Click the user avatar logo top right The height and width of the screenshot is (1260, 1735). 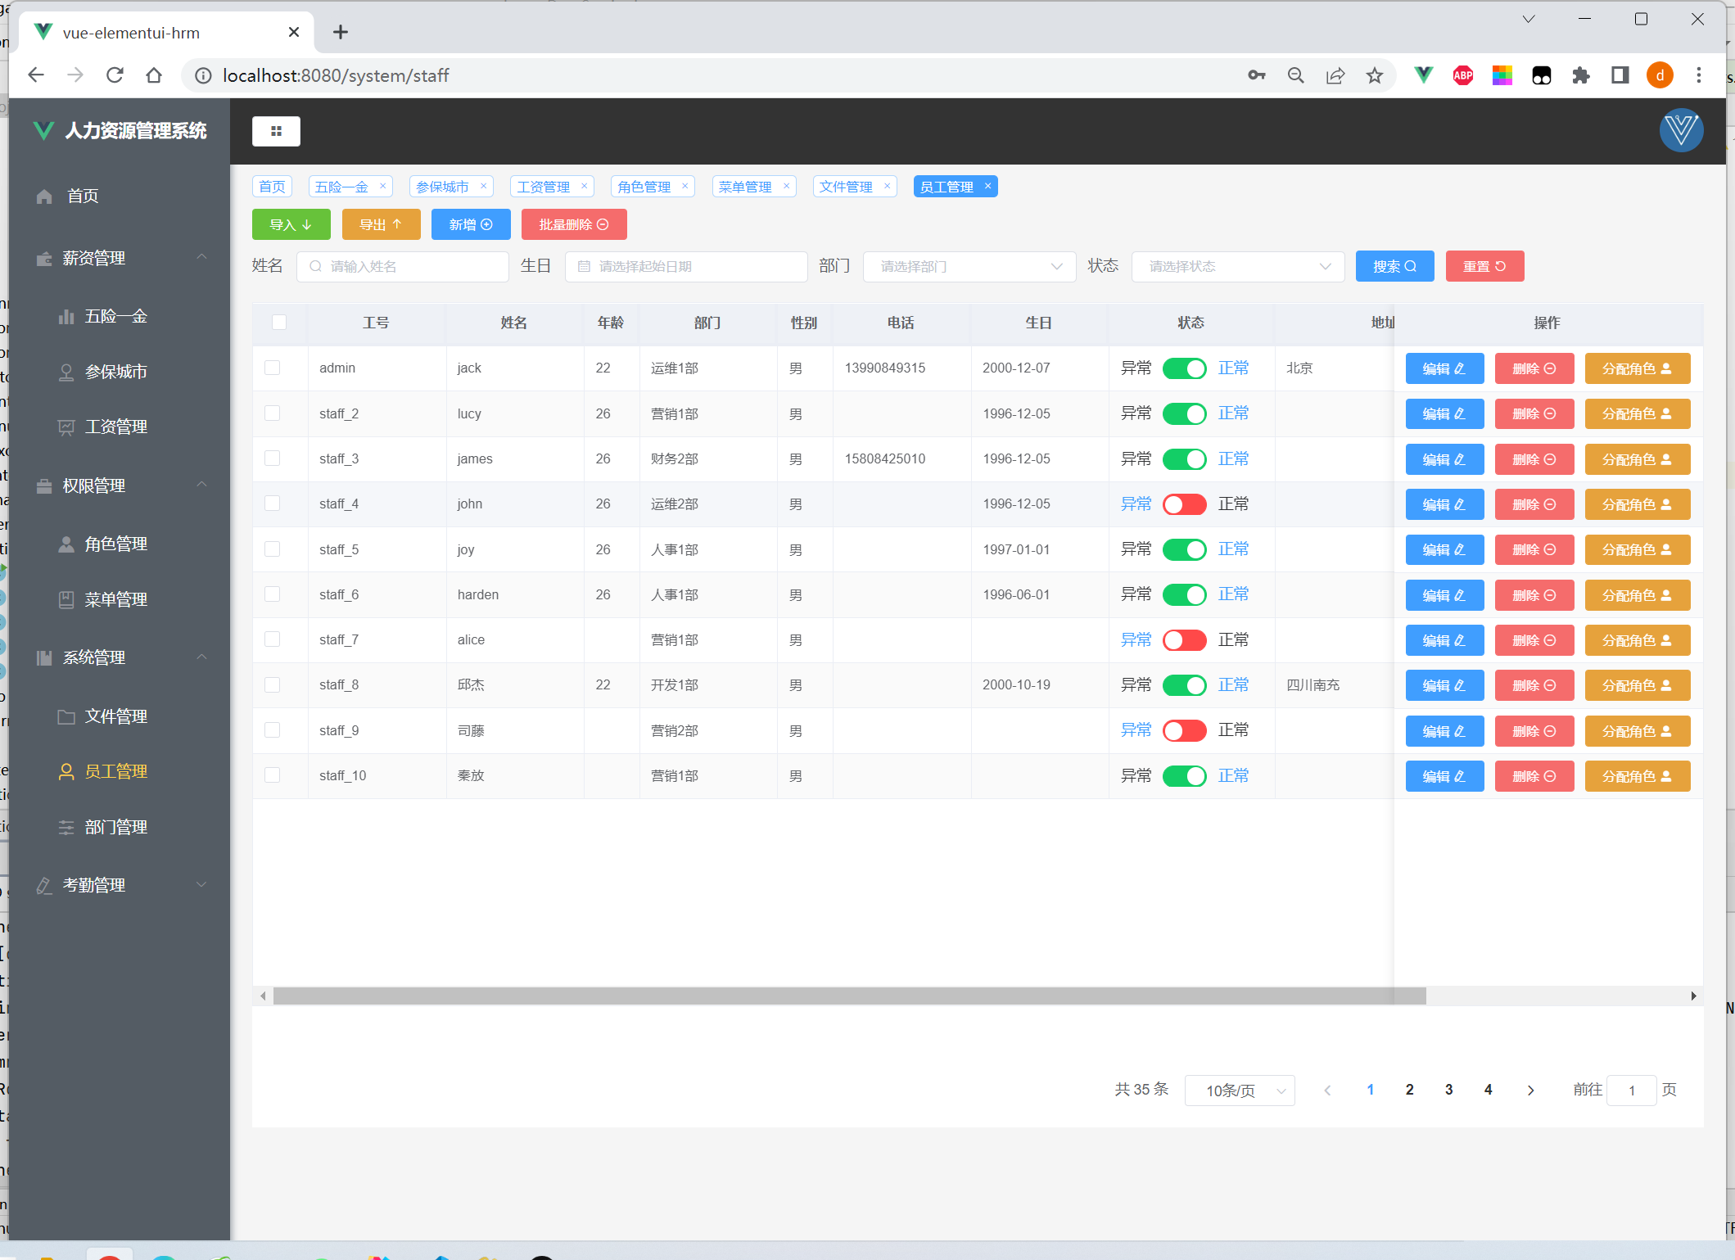(1681, 130)
